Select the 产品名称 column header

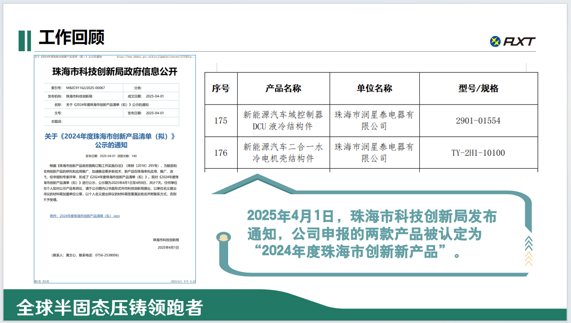pyautogui.click(x=283, y=88)
